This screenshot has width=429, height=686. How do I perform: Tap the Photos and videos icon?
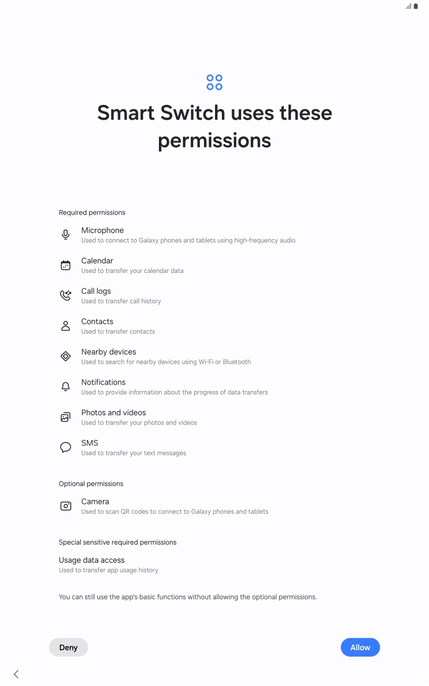(x=66, y=417)
